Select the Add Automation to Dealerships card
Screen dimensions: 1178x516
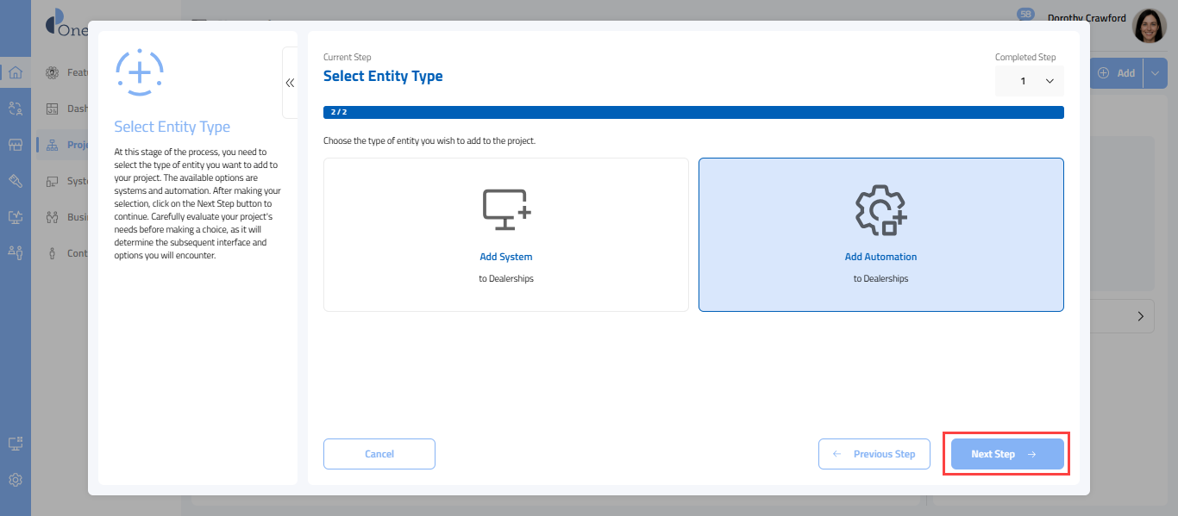(880, 234)
